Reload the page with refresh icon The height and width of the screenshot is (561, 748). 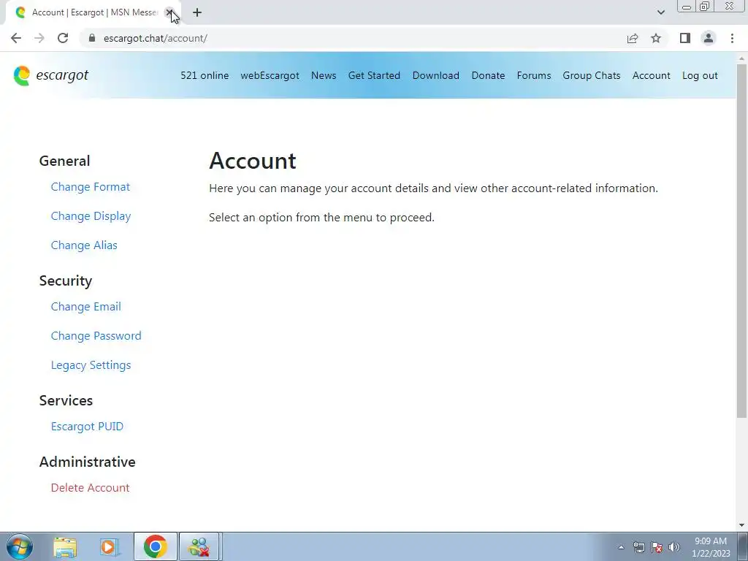click(63, 38)
